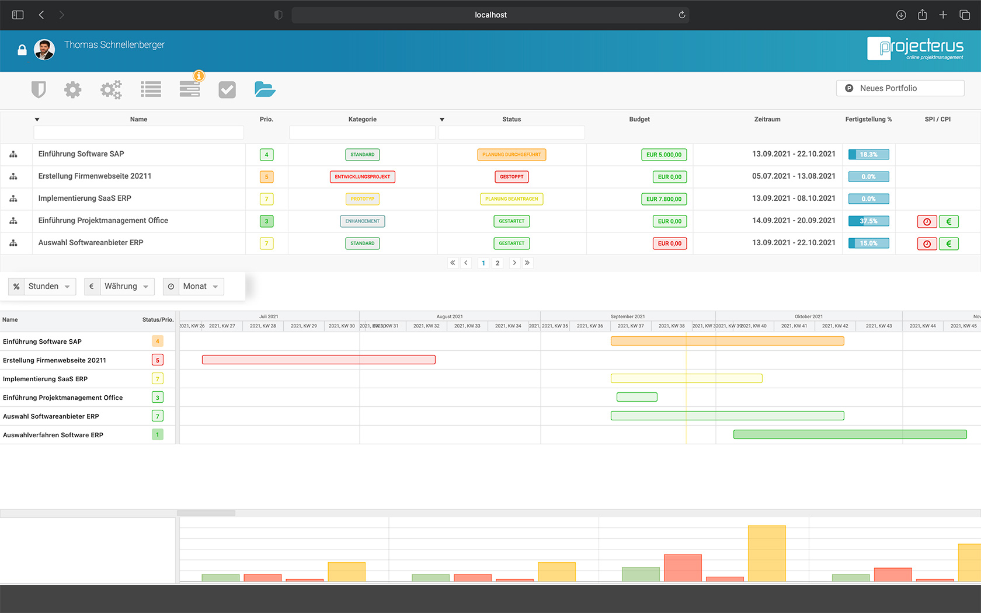Open settings with the single gear icon
Image resolution: width=981 pixels, height=613 pixels.
click(x=73, y=89)
